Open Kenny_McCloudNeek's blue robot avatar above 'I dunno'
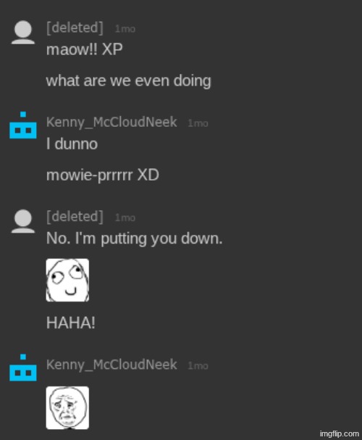 click(x=23, y=125)
